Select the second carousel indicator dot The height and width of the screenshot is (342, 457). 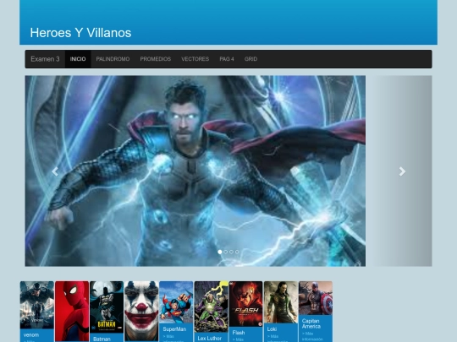(x=226, y=252)
